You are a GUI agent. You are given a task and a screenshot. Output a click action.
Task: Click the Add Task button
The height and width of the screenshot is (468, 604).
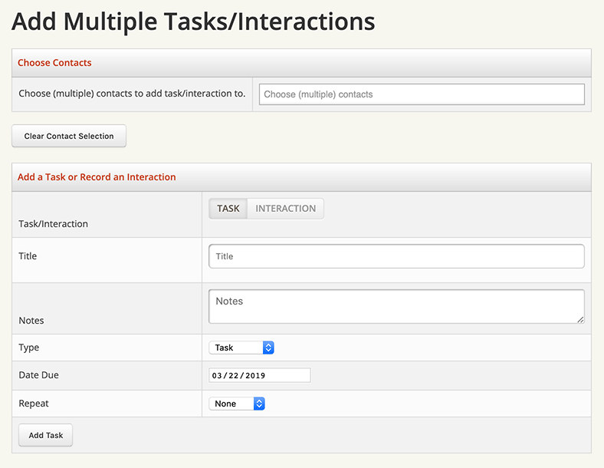pos(46,435)
